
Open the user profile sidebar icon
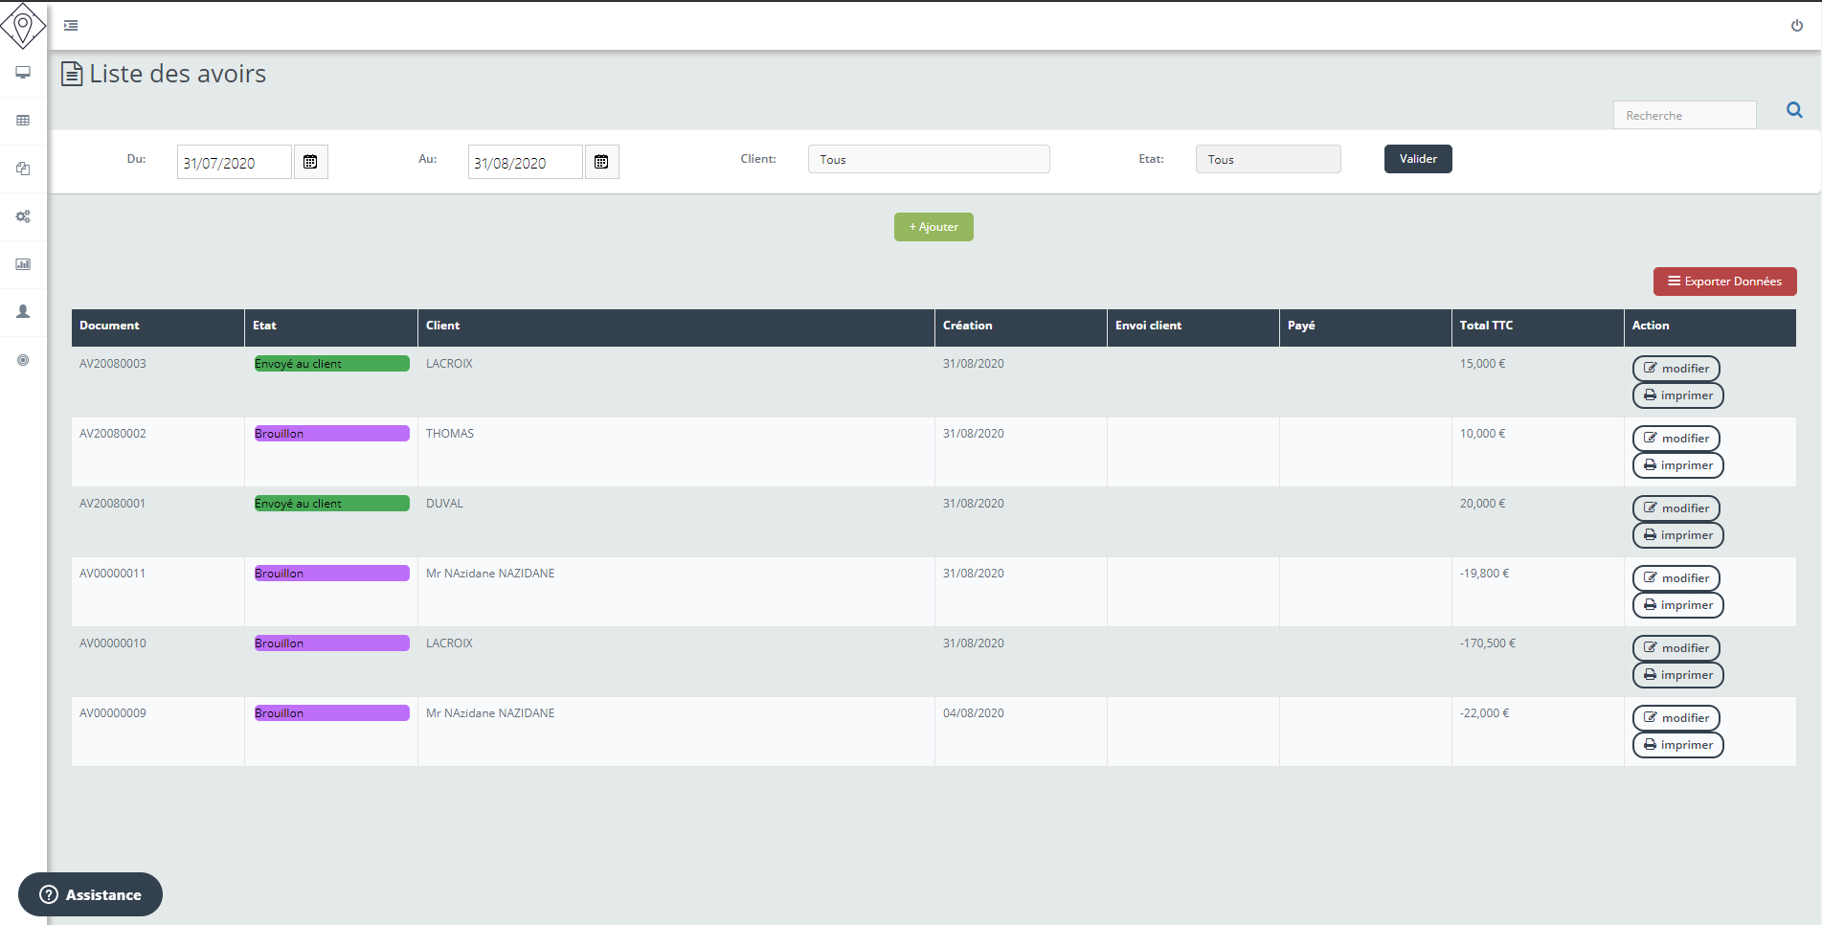tap(22, 311)
